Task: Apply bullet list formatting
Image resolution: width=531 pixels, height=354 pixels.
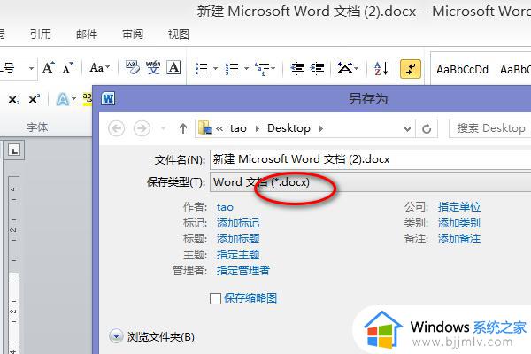Action: pos(202,69)
